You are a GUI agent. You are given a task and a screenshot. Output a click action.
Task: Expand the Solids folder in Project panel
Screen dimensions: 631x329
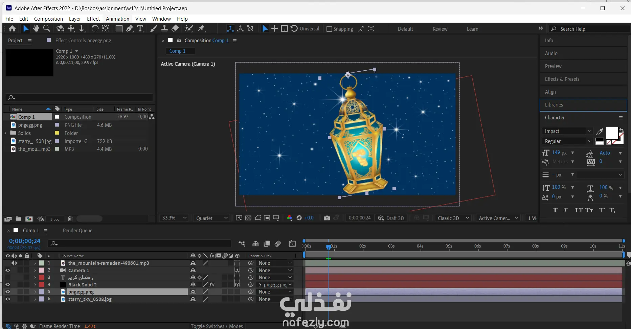click(5, 133)
